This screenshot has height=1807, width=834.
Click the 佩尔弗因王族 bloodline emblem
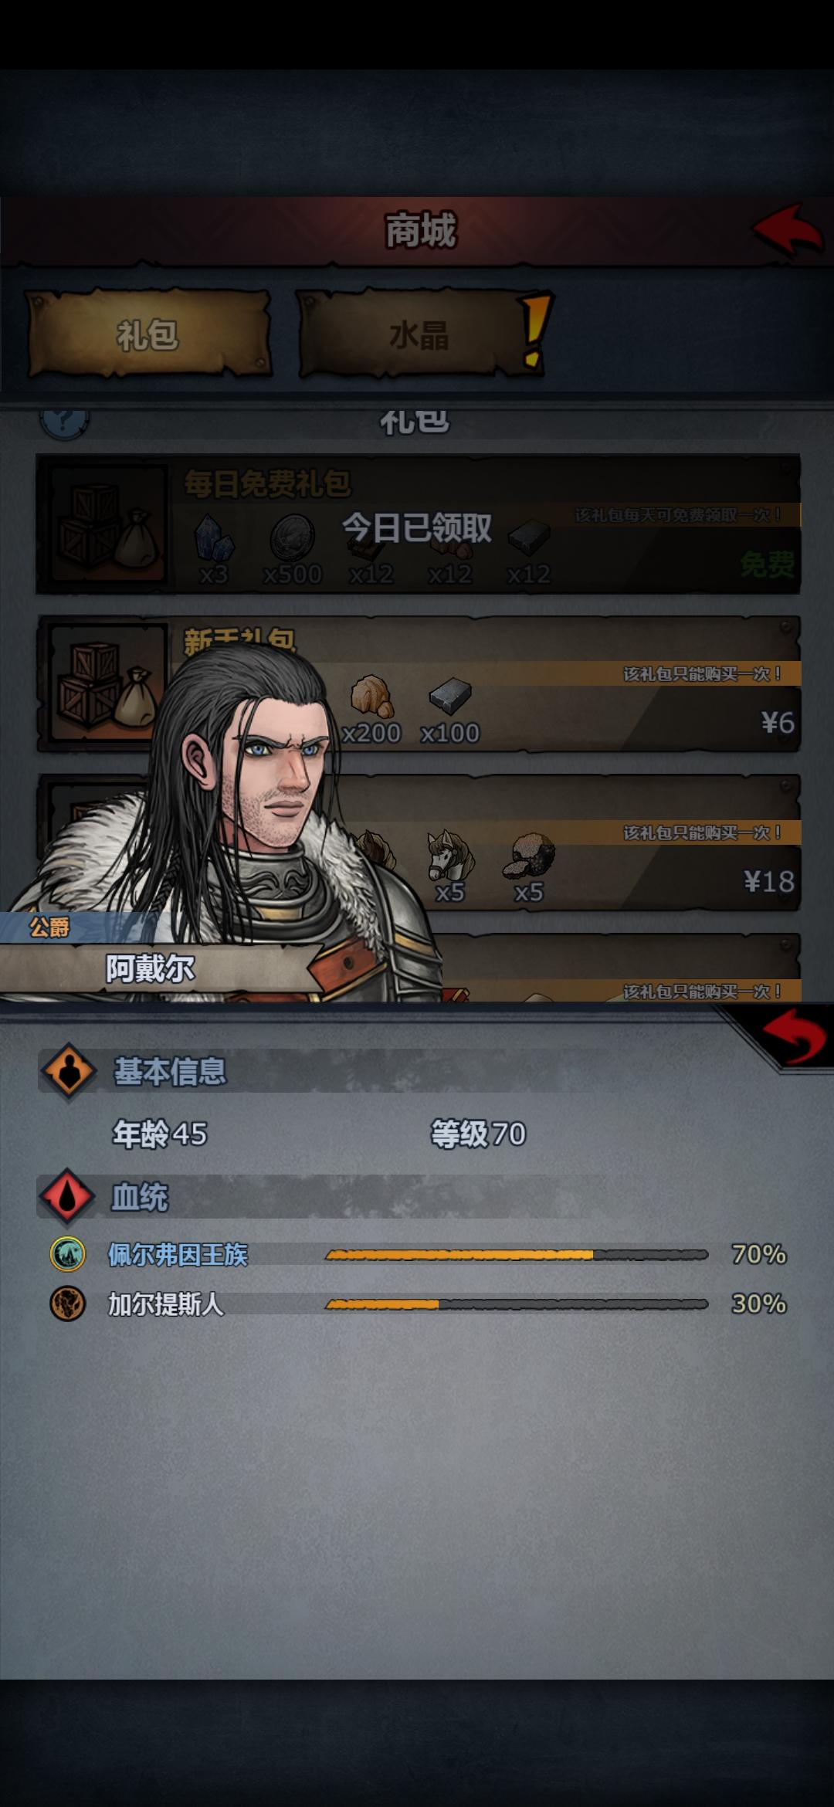[68, 1253]
